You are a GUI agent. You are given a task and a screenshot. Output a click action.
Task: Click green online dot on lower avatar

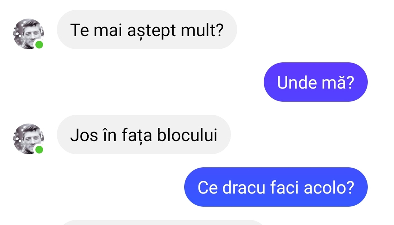39,149
